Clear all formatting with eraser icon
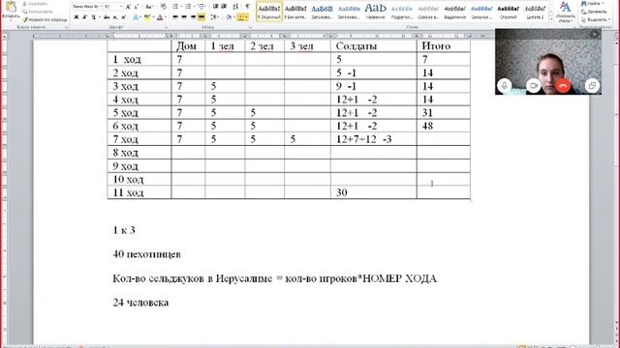The width and height of the screenshot is (620, 348). [x=164, y=7]
